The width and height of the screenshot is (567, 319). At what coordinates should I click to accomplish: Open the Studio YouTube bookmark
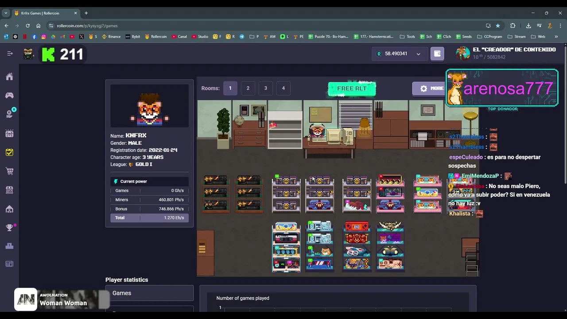click(200, 37)
